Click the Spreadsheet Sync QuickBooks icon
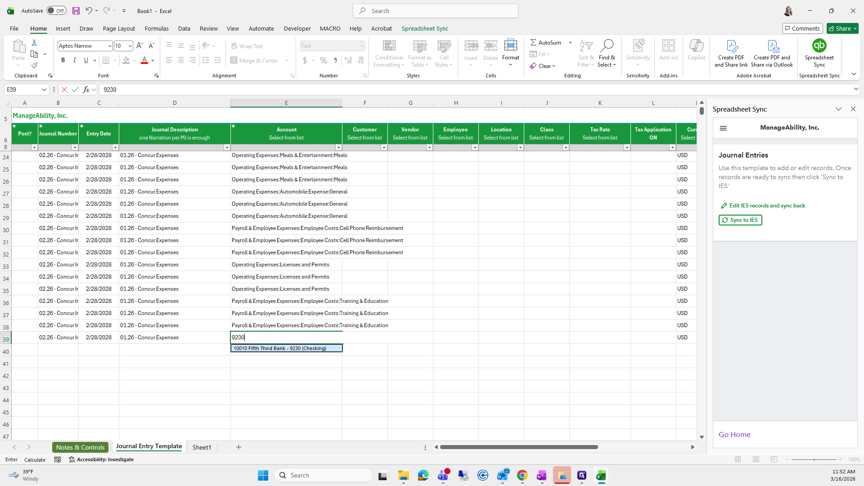Image resolution: width=864 pixels, height=486 pixels. tap(819, 46)
